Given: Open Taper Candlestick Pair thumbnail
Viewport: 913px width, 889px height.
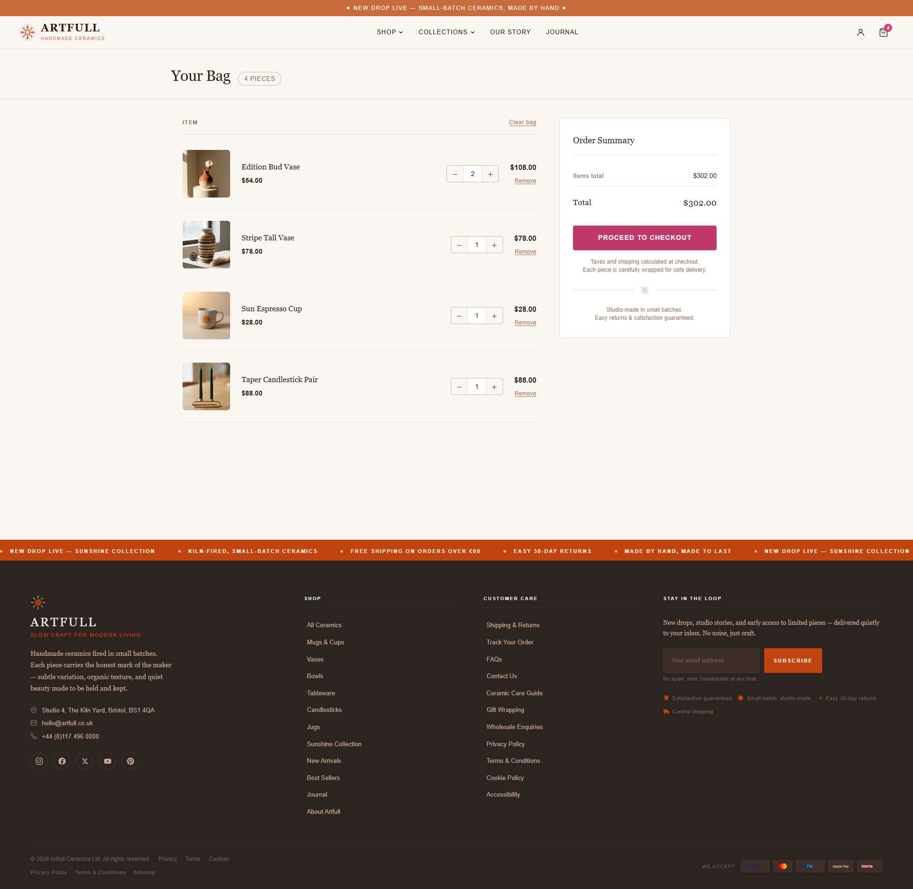Looking at the screenshot, I should [x=206, y=386].
